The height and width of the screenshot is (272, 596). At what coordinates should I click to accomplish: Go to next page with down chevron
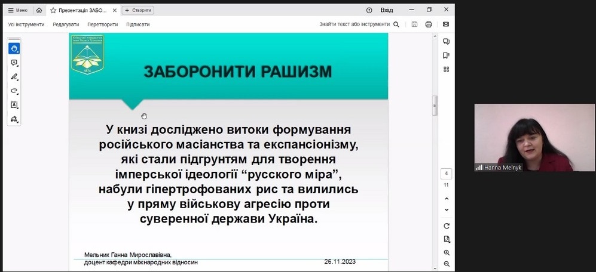pos(446,210)
